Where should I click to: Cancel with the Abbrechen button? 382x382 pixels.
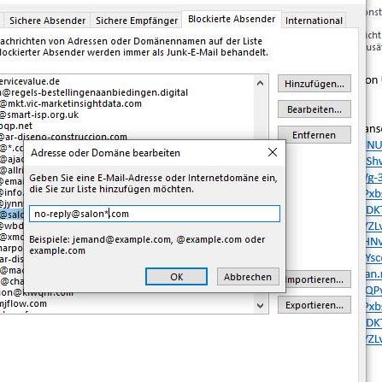pos(248,277)
